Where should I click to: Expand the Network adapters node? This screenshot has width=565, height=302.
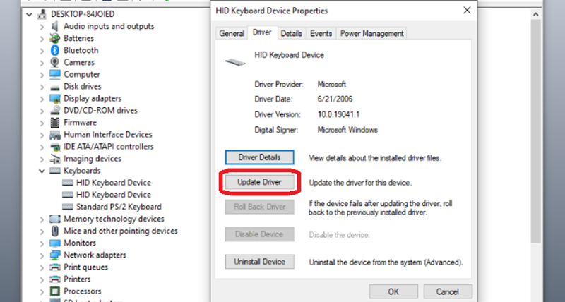42,255
